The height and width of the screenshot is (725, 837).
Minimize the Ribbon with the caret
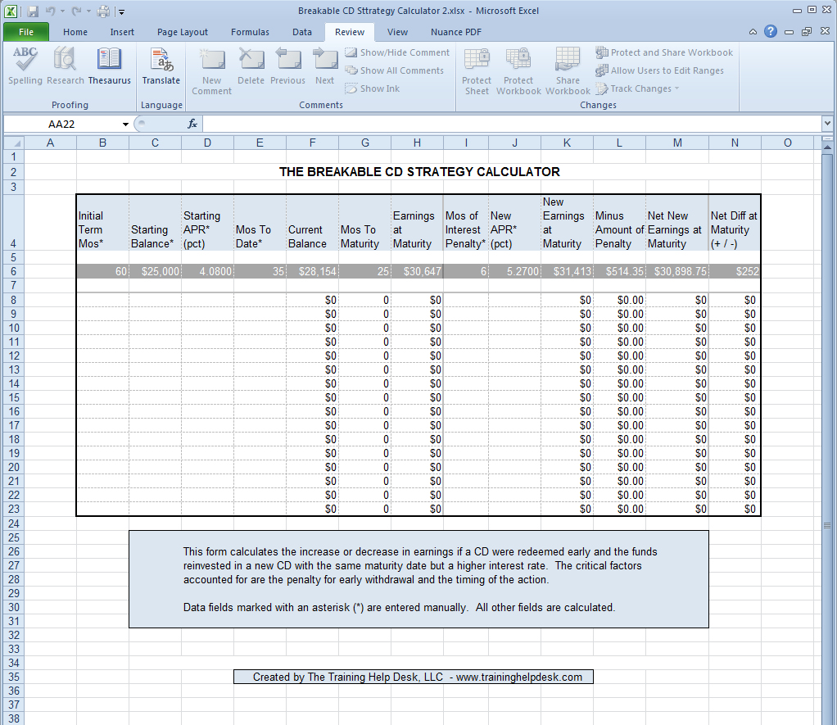tap(753, 32)
